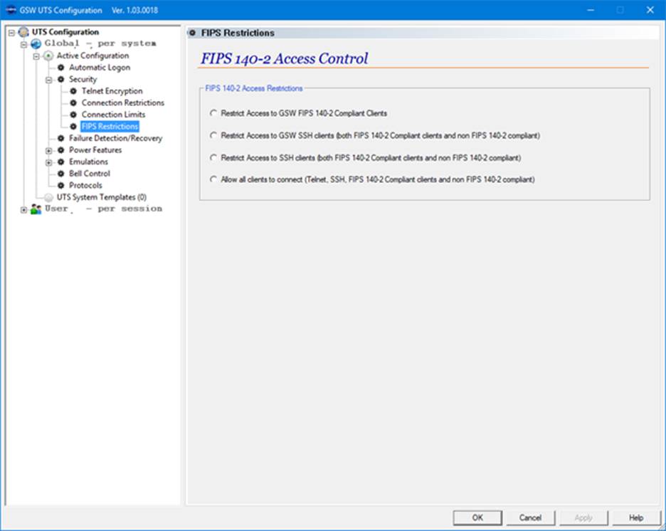Select 'Global - per system' tree label
This screenshot has height=531, width=666.
click(x=100, y=43)
